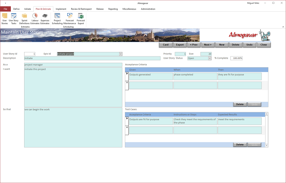Open User Stories from the ribbon

pyautogui.click(x=4, y=19)
